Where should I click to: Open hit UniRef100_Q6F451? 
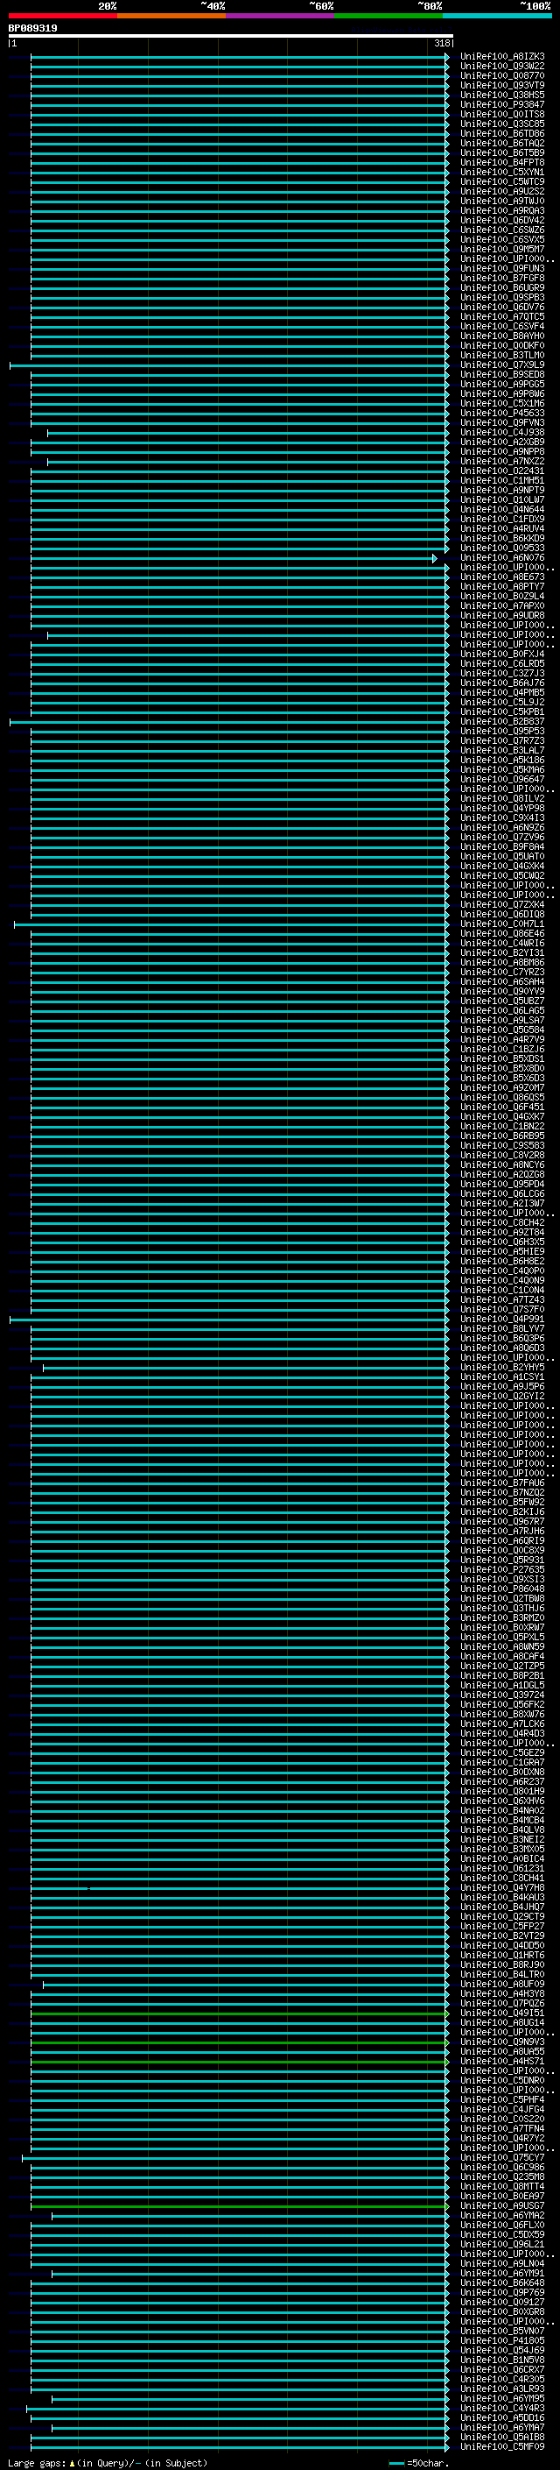(502, 1108)
